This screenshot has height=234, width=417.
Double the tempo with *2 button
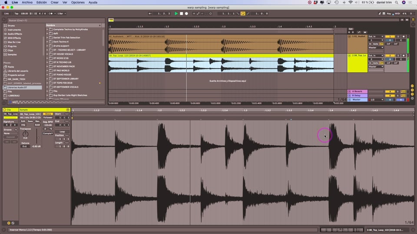50,129
